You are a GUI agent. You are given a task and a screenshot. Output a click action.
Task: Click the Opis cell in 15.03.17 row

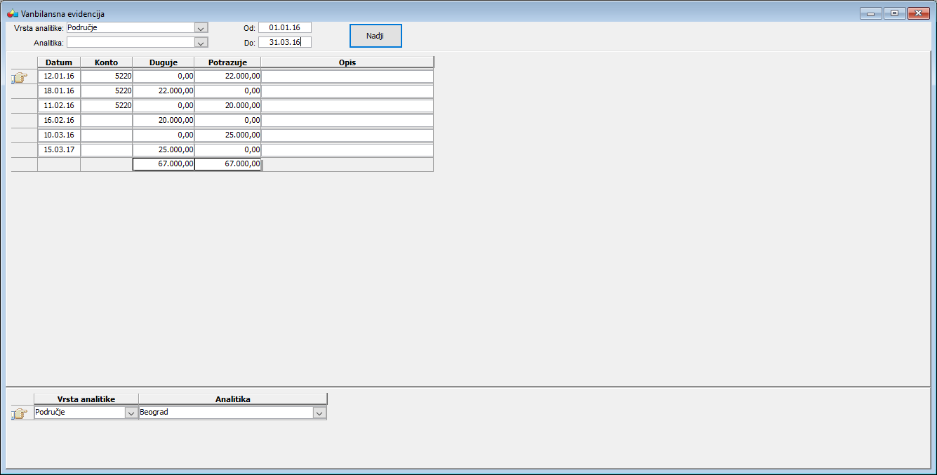pos(347,150)
